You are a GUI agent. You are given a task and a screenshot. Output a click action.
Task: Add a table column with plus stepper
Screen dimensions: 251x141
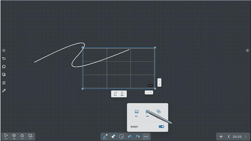coord(151,93)
